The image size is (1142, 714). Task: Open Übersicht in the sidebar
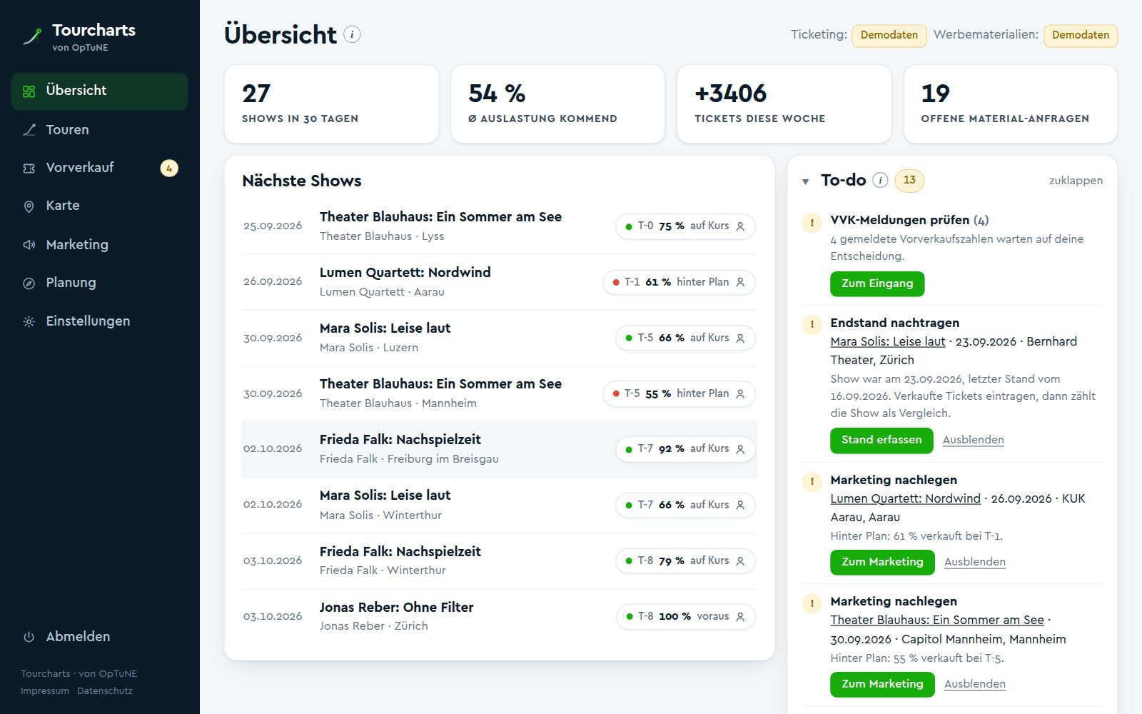pos(99,91)
